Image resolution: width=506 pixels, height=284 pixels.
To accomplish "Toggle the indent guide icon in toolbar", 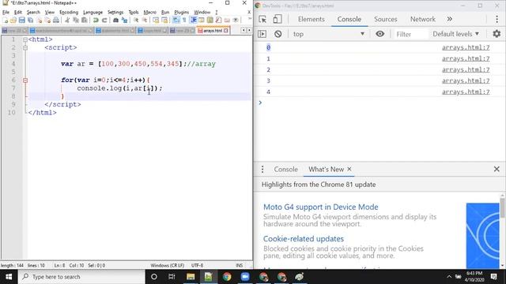I will [x=193, y=21].
